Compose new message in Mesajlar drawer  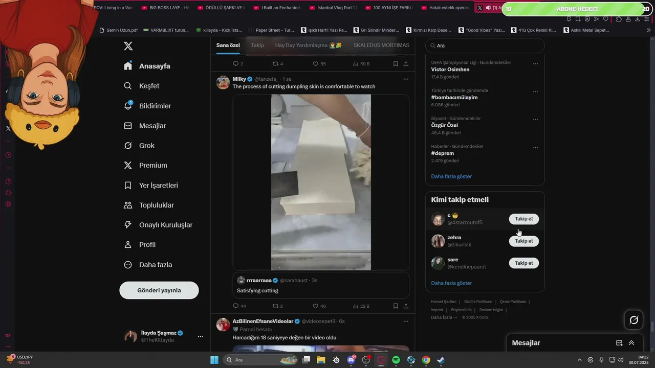619,343
